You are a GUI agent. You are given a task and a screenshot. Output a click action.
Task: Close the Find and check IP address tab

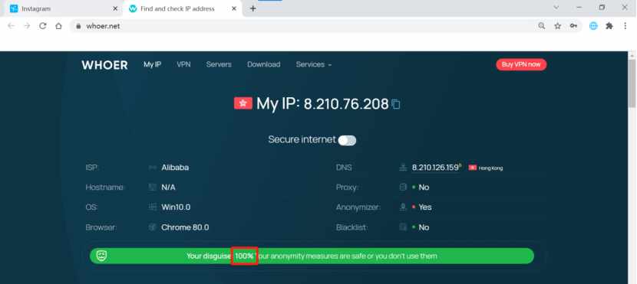[234, 8]
